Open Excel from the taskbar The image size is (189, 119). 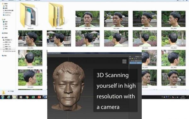pyautogui.click(x=33, y=97)
